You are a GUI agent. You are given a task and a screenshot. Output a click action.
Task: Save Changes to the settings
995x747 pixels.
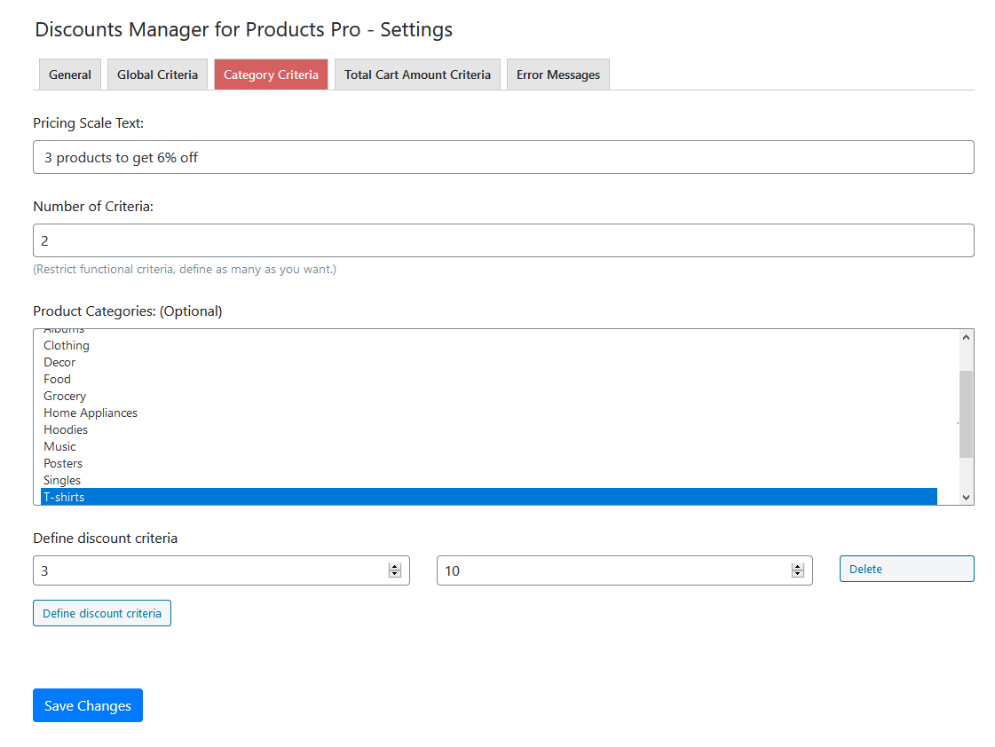(88, 705)
